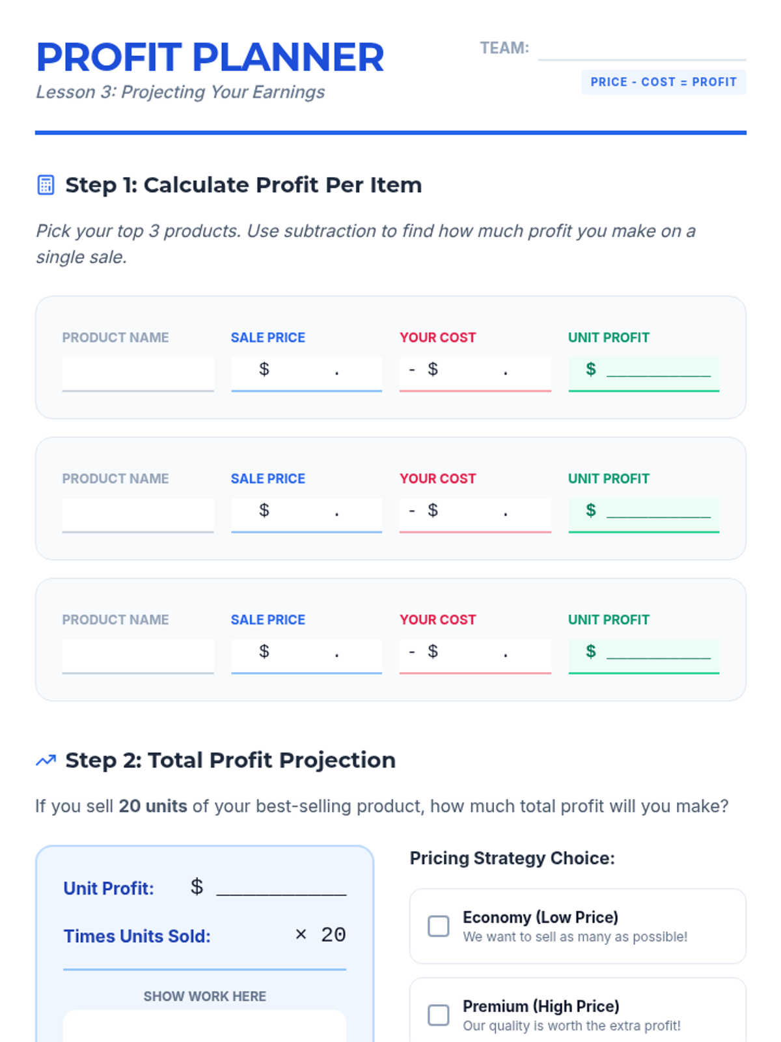Select second product's Product Name field

tap(138, 515)
